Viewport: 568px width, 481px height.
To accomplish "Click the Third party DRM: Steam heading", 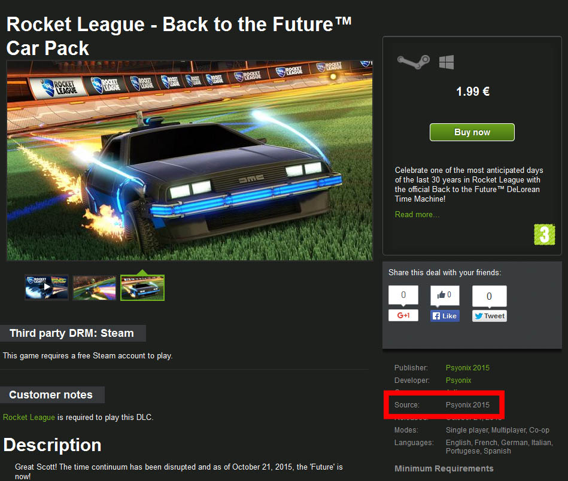I will [72, 333].
